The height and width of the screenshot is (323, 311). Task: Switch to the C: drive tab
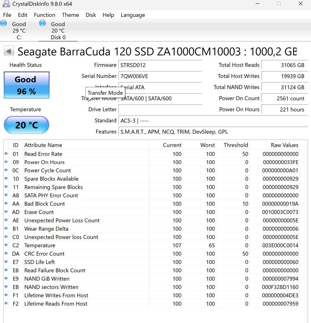click(x=19, y=31)
